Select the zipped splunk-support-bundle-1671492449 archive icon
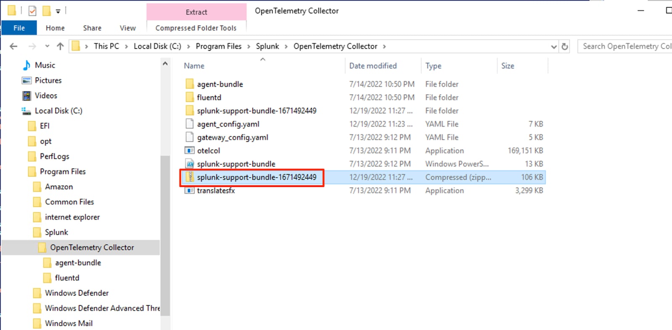The image size is (672, 330). 190,177
